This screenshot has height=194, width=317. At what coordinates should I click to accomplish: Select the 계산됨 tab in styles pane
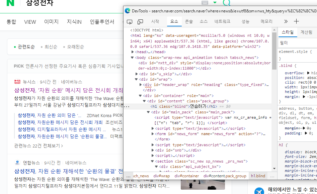(x=306, y=32)
